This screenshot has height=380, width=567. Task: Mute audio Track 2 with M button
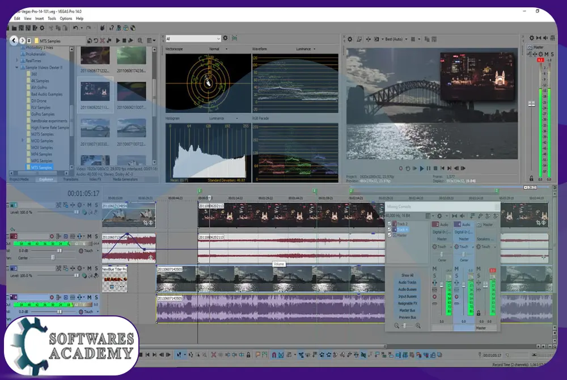pyautogui.click(x=90, y=237)
